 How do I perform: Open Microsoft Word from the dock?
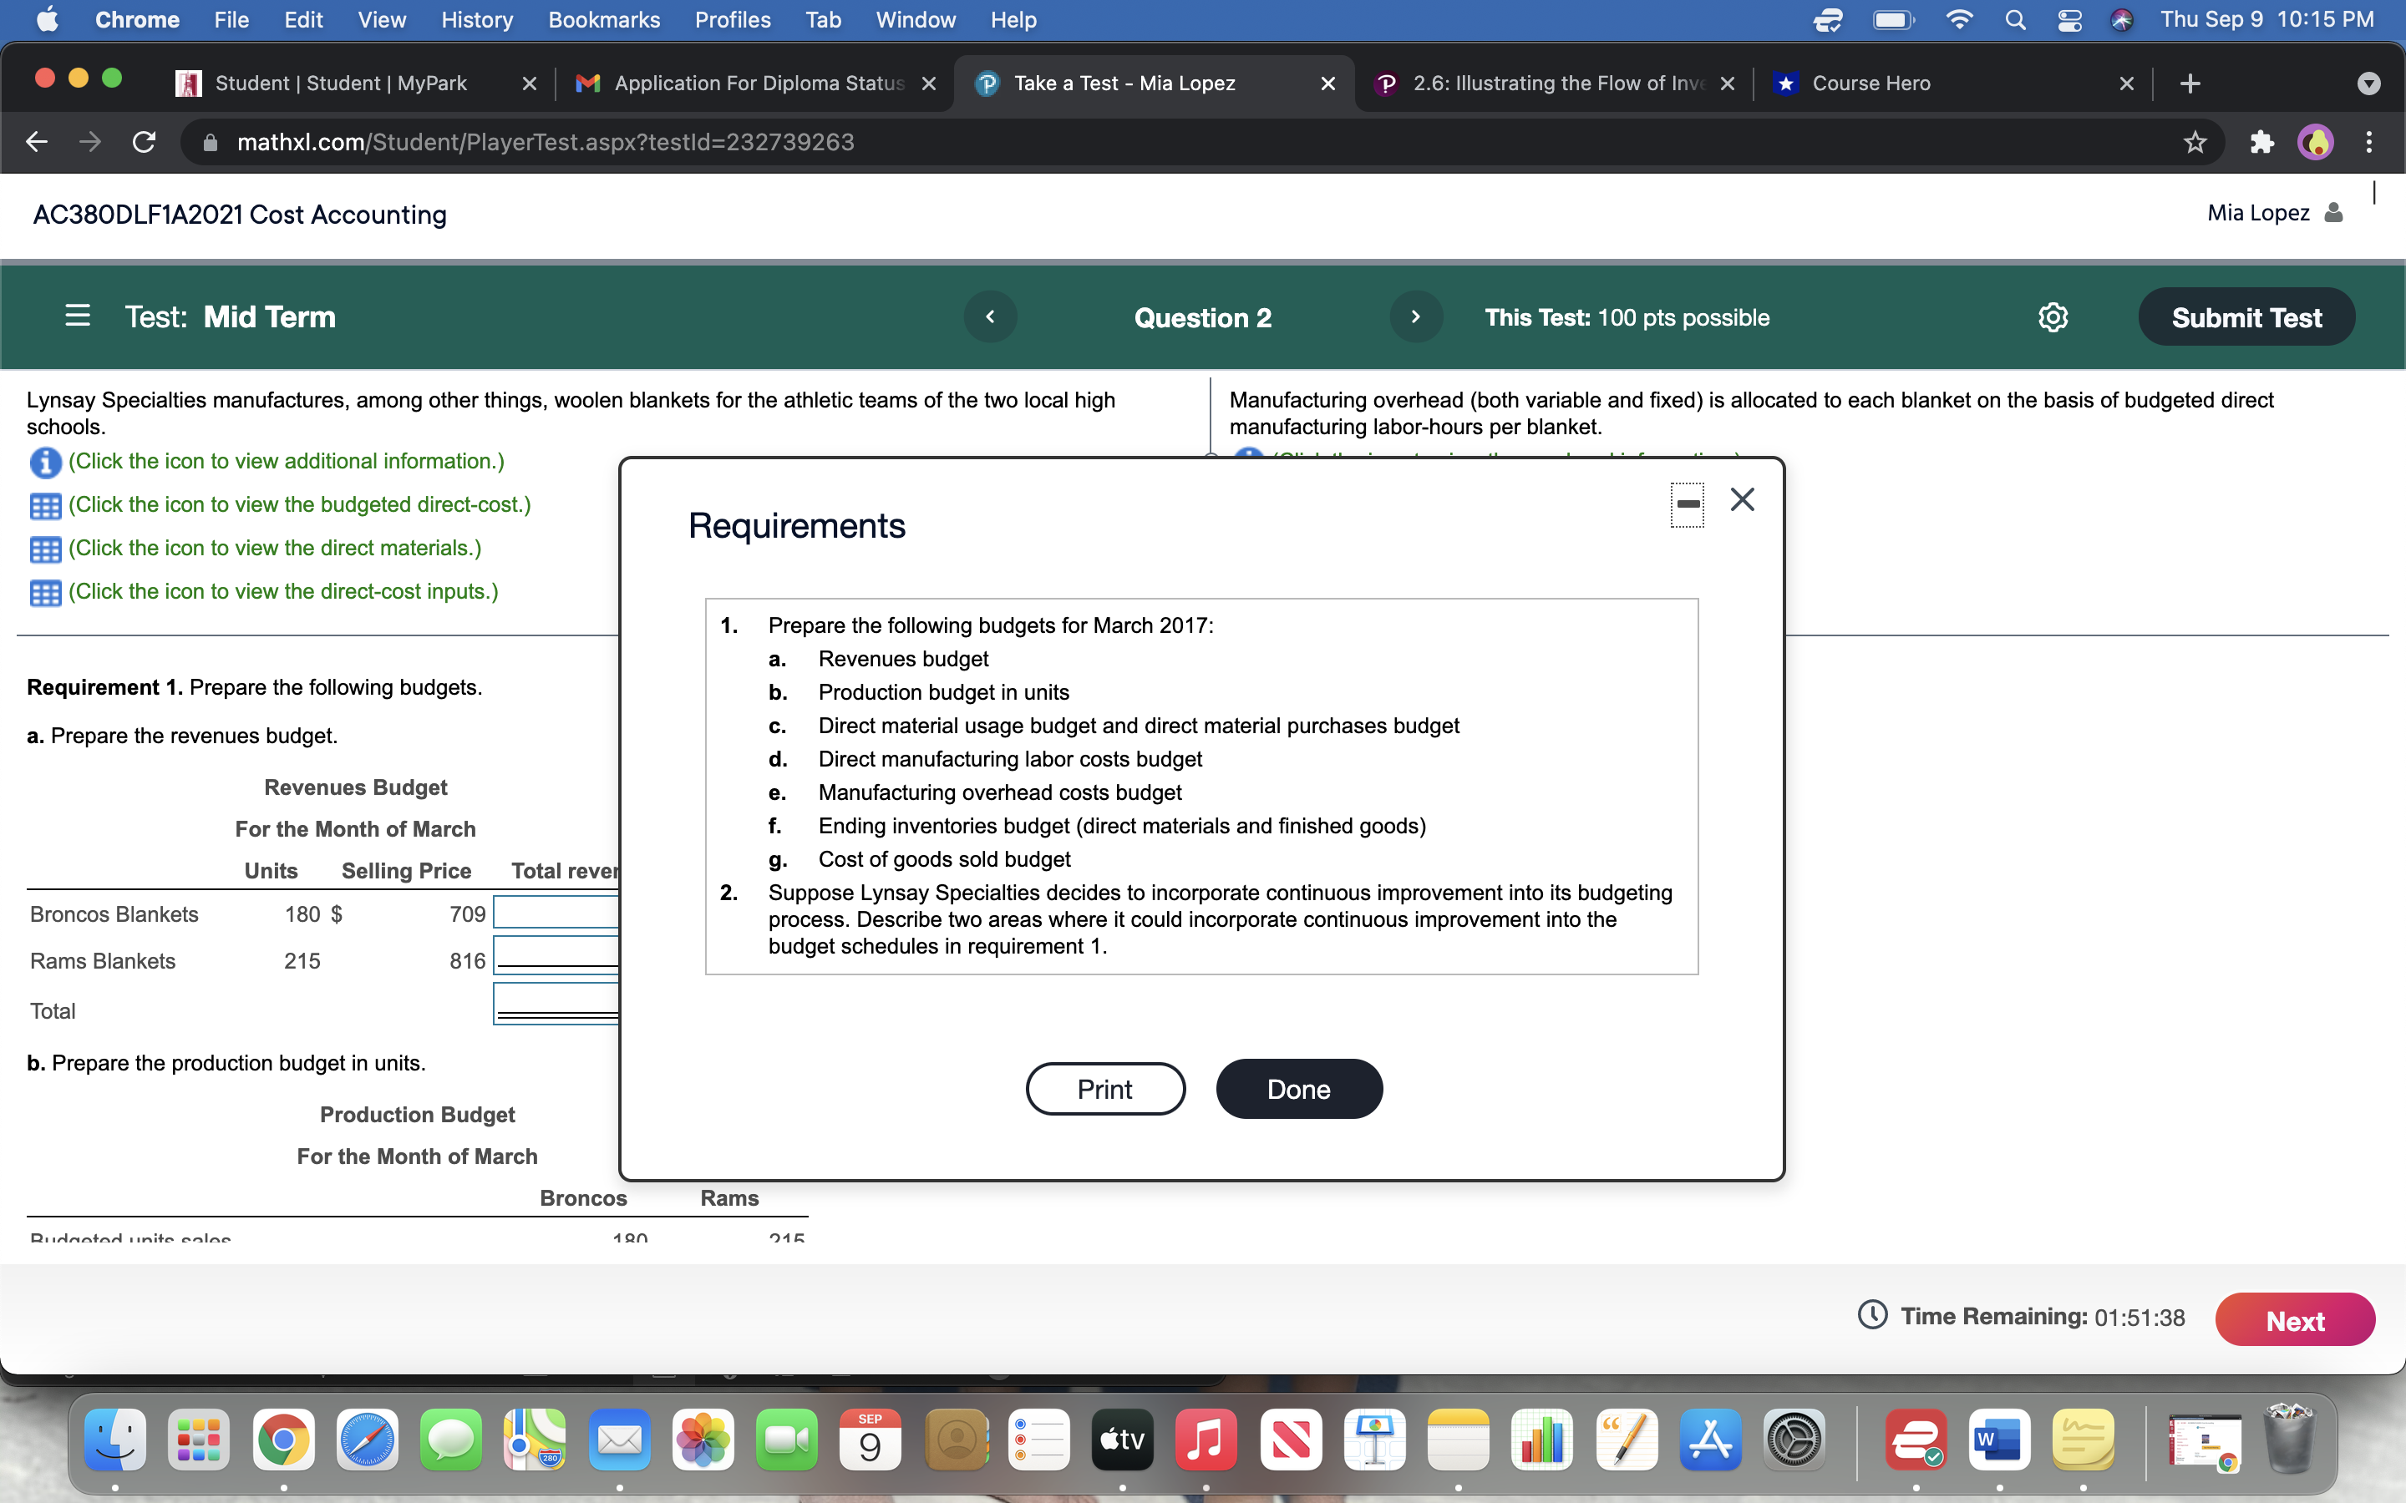(x=1998, y=1440)
